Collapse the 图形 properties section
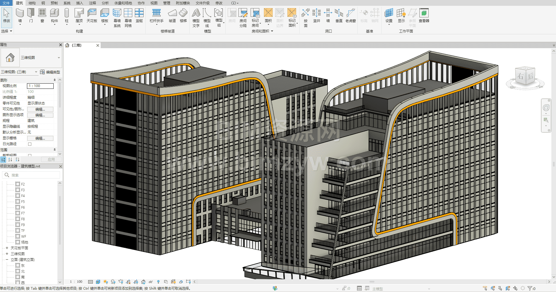 point(55,80)
